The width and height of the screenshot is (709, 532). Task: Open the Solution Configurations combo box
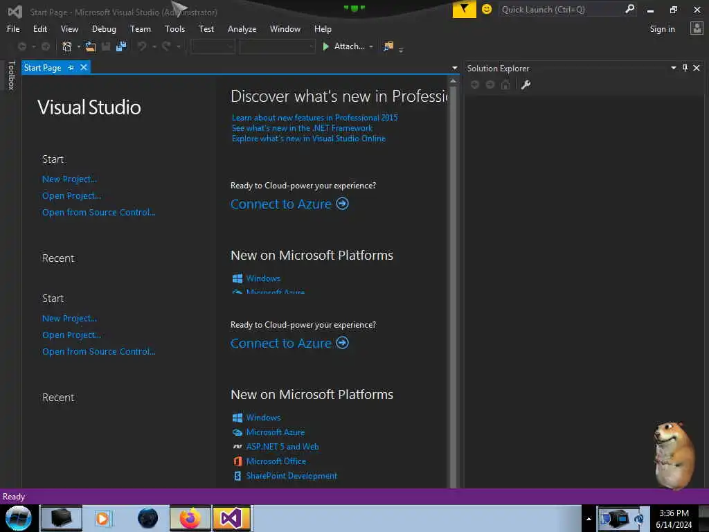(213, 46)
